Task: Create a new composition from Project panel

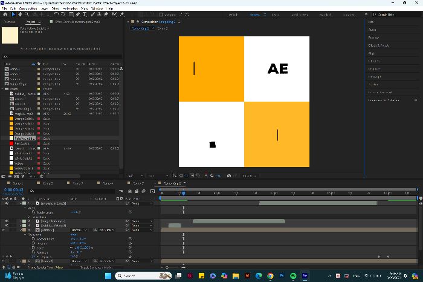Action: 16,176
